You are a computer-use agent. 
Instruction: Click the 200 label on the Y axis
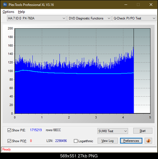(x=10, y=28)
